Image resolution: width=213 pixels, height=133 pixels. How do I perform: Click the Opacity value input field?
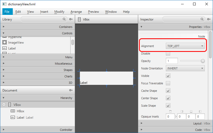(172, 61)
